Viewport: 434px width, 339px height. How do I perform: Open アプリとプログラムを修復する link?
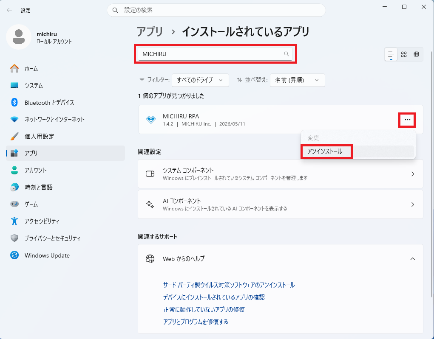[x=196, y=322]
